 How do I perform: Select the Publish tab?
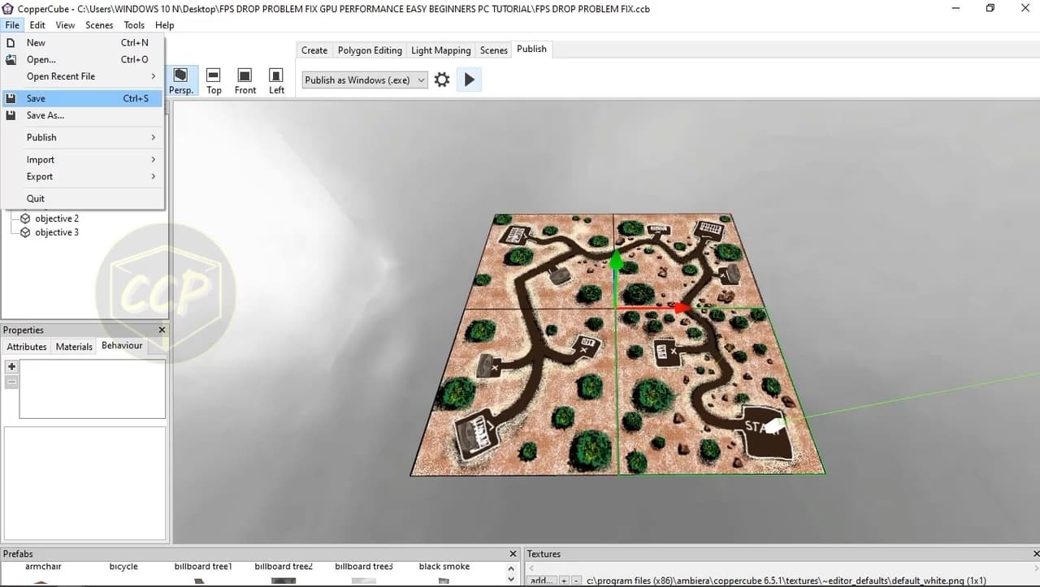click(531, 49)
